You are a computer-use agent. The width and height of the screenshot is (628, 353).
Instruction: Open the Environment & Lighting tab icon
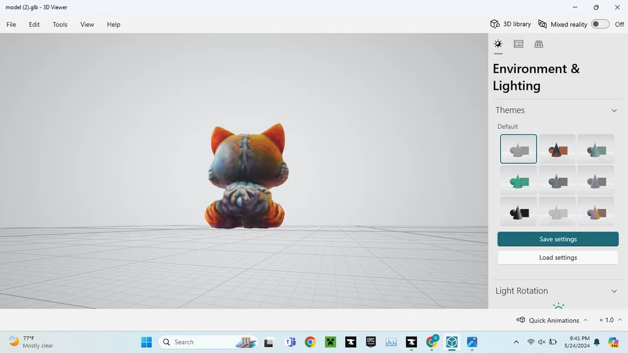(498, 44)
